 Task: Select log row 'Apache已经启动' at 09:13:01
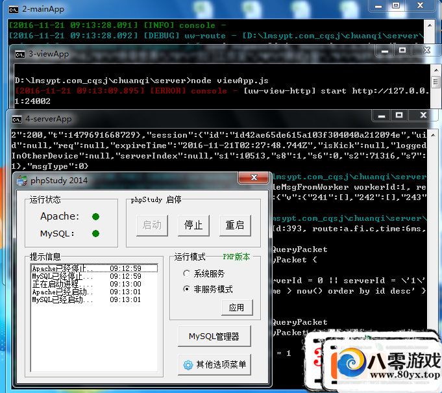click(94, 292)
